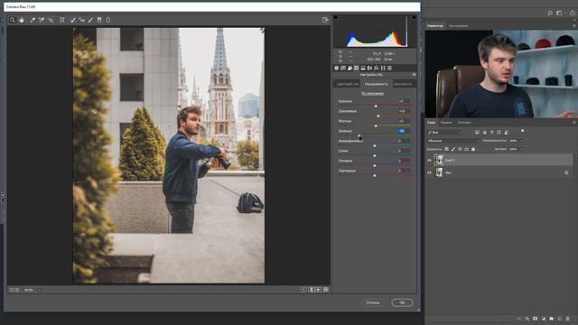Open the Detail panel icon

[350, 69]
